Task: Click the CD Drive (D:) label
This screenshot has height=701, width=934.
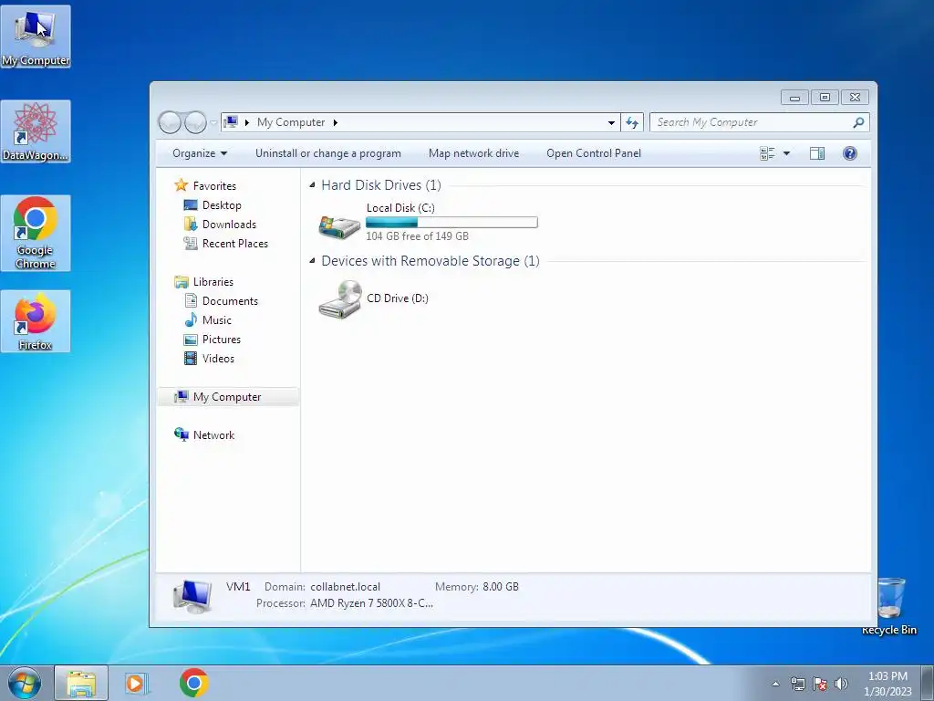Action: 398,298
